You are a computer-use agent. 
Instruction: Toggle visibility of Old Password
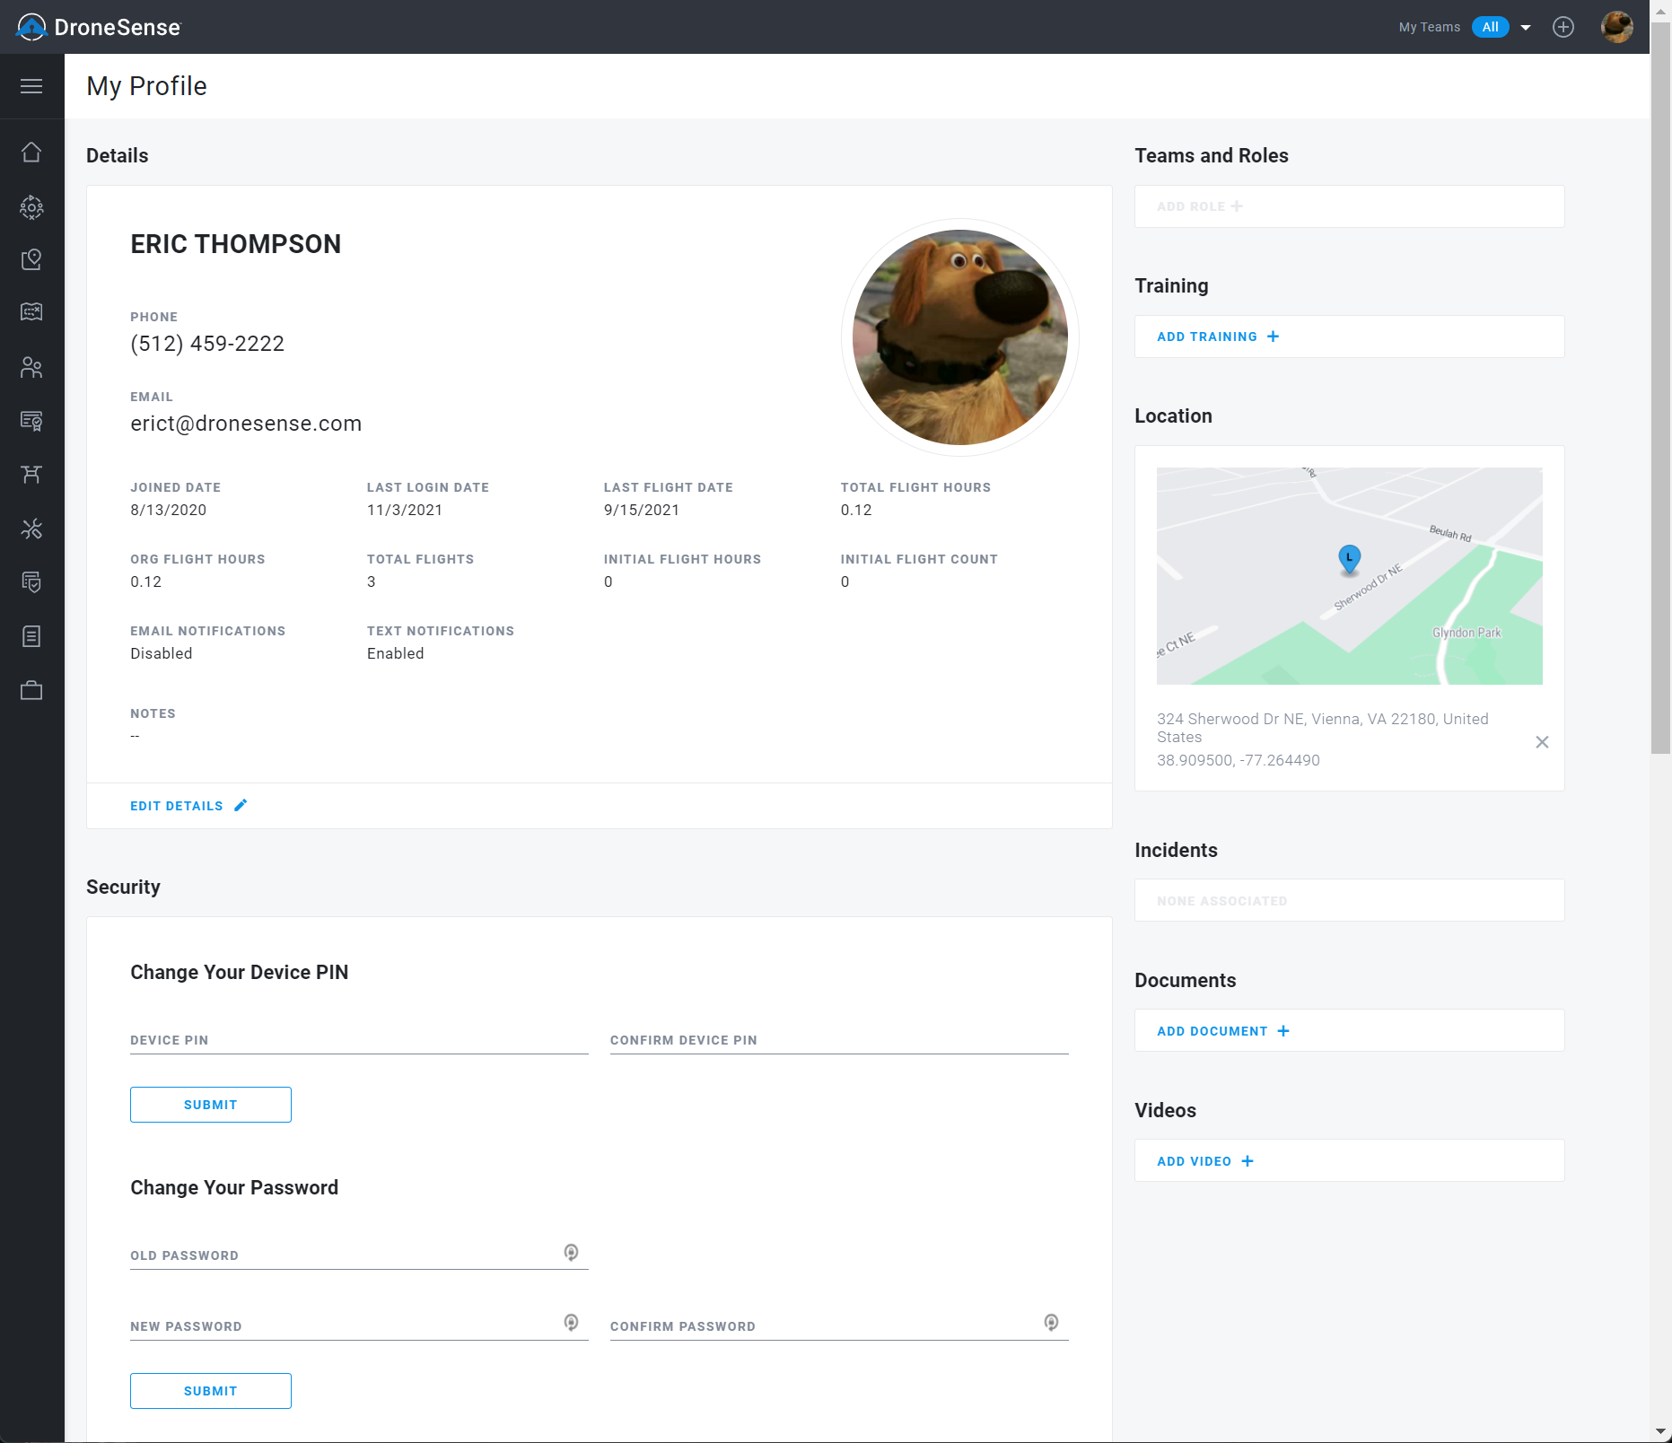(x=571, y=1253)
